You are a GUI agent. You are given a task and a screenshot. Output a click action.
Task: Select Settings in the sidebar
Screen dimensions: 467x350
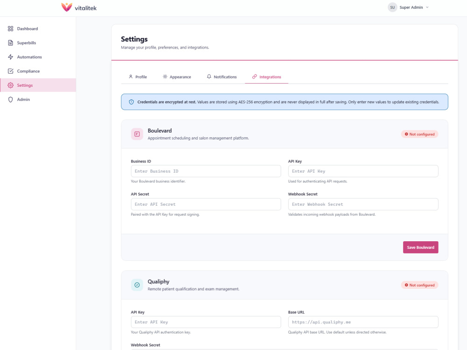[x=38, y=85]
